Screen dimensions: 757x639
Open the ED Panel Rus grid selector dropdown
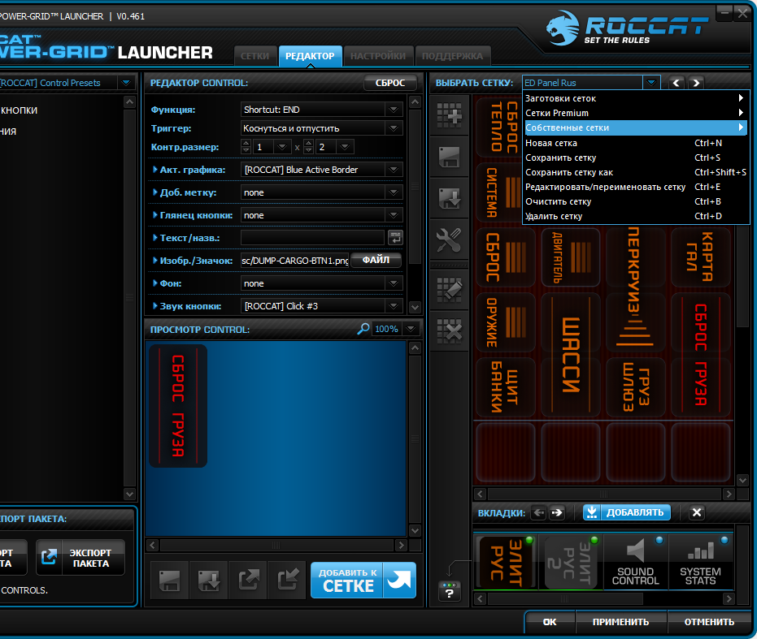point(650,83)
